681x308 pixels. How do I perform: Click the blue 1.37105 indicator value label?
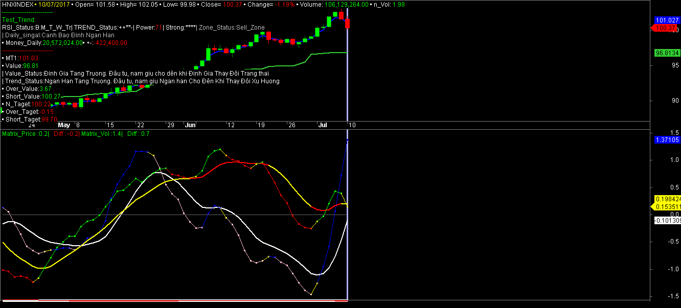pos(667,139)
